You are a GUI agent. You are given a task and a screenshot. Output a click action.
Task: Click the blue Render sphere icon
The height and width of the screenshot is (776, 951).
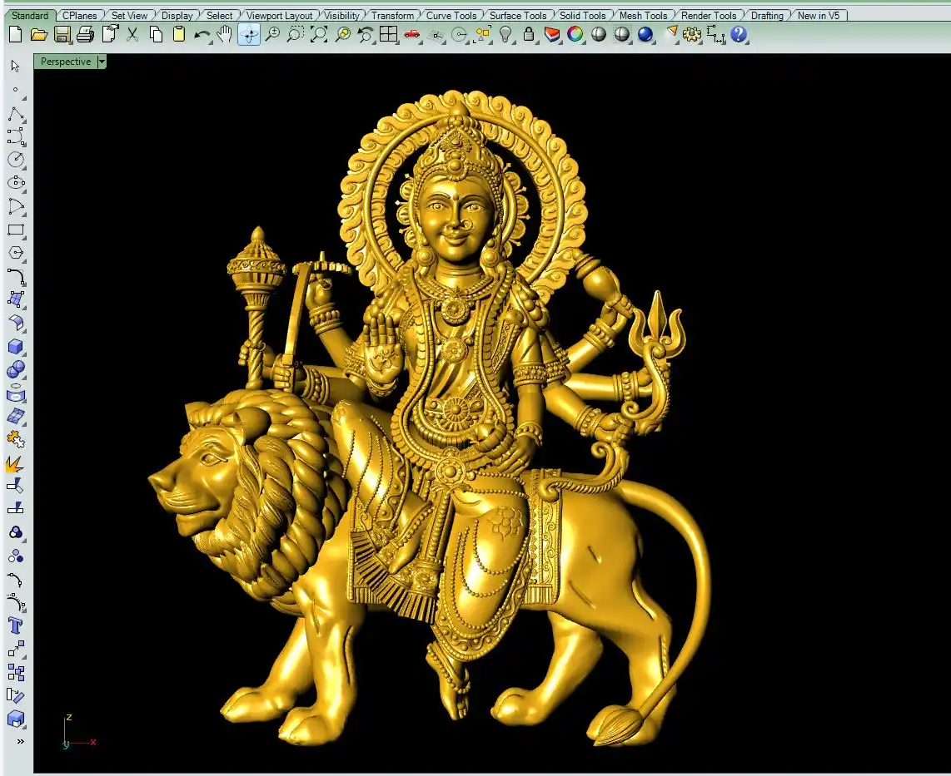tap(645, 34)
